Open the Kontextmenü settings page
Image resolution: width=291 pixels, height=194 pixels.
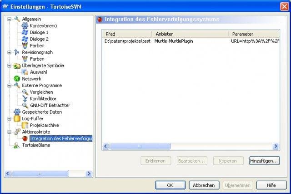(x=44, y=26)
